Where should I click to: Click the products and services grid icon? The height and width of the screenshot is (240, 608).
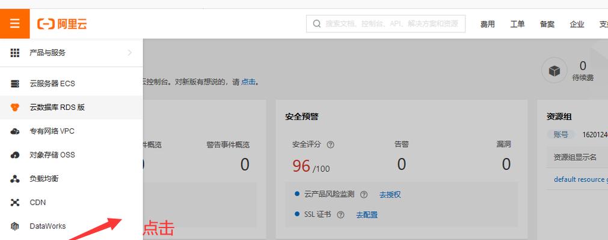[x=15, y=53]
